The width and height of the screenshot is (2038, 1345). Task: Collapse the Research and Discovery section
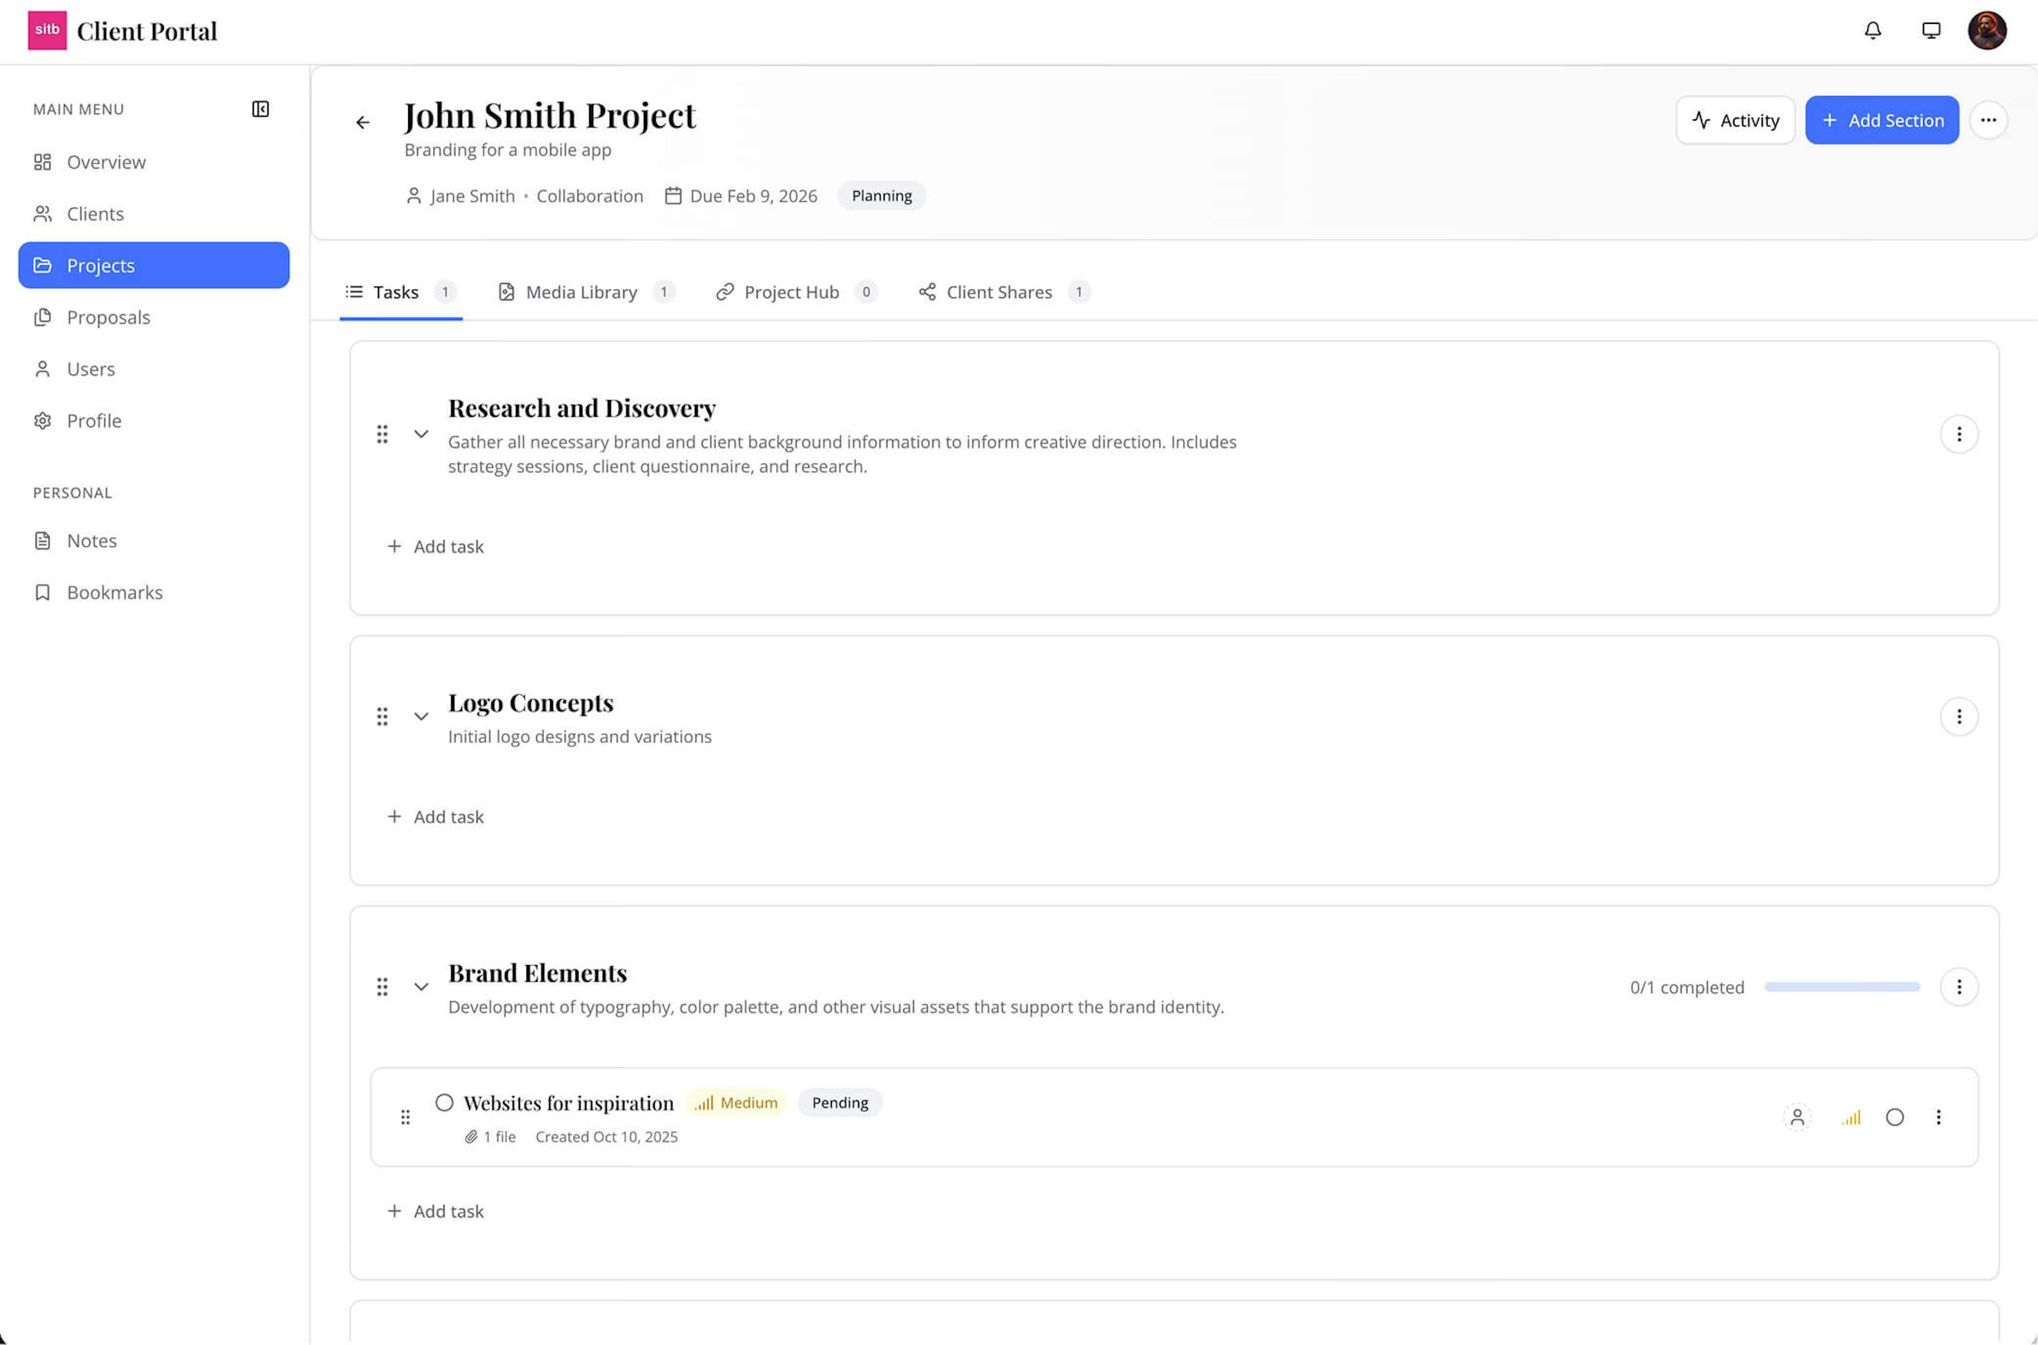coord(421,434)
